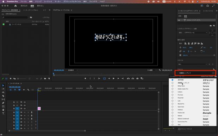The image size is (218, 136).
Task: Select the Hand tool
Action: tap(3, 110)
